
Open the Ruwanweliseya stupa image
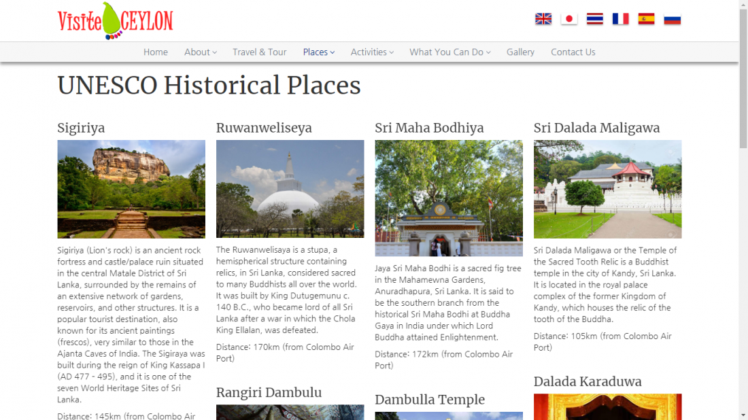point(290,189)
